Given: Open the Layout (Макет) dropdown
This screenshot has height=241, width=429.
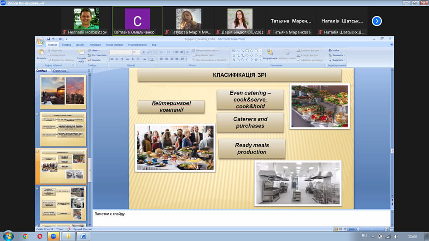Looking at the screenshot, I should coord(95,50).
